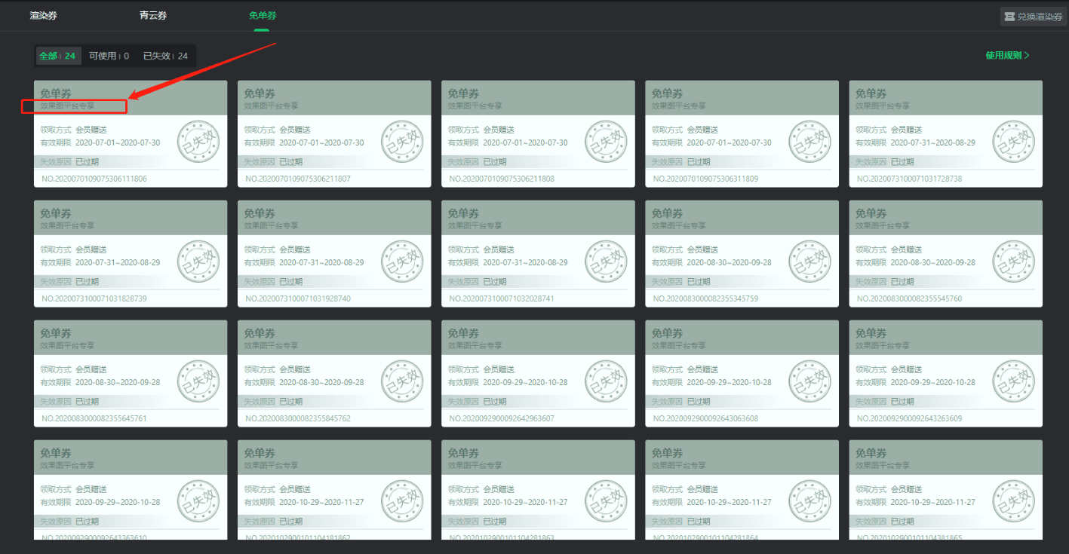The height and width of the screenshot is (554, 1069).
Task: Open the 使用规则 link text
Action: pos(1003,55)
